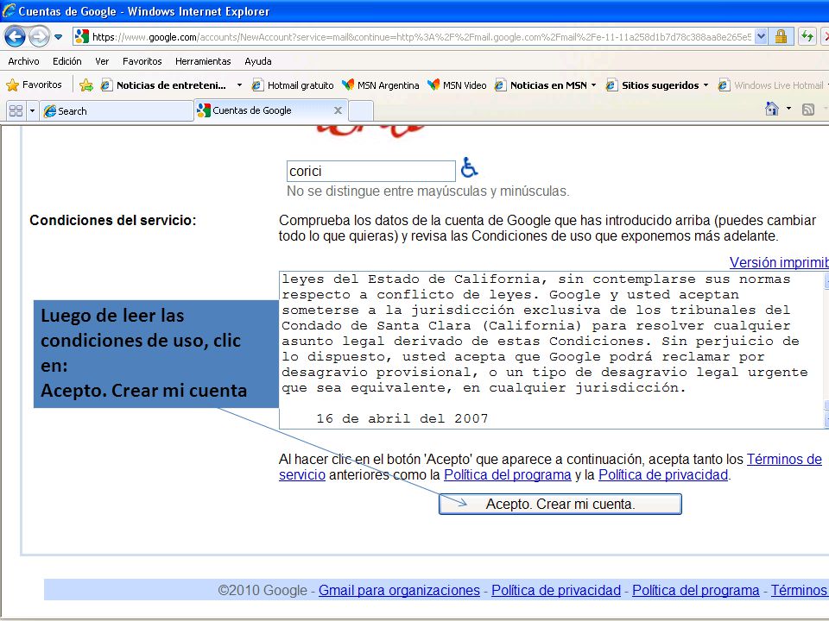Click the captcha text field containing corici

370,171
